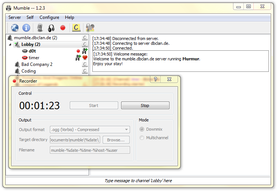Collapse the Lobby channel tree arrow
Image resolution: width=277 pixels, height=191 pixels.
11,44
